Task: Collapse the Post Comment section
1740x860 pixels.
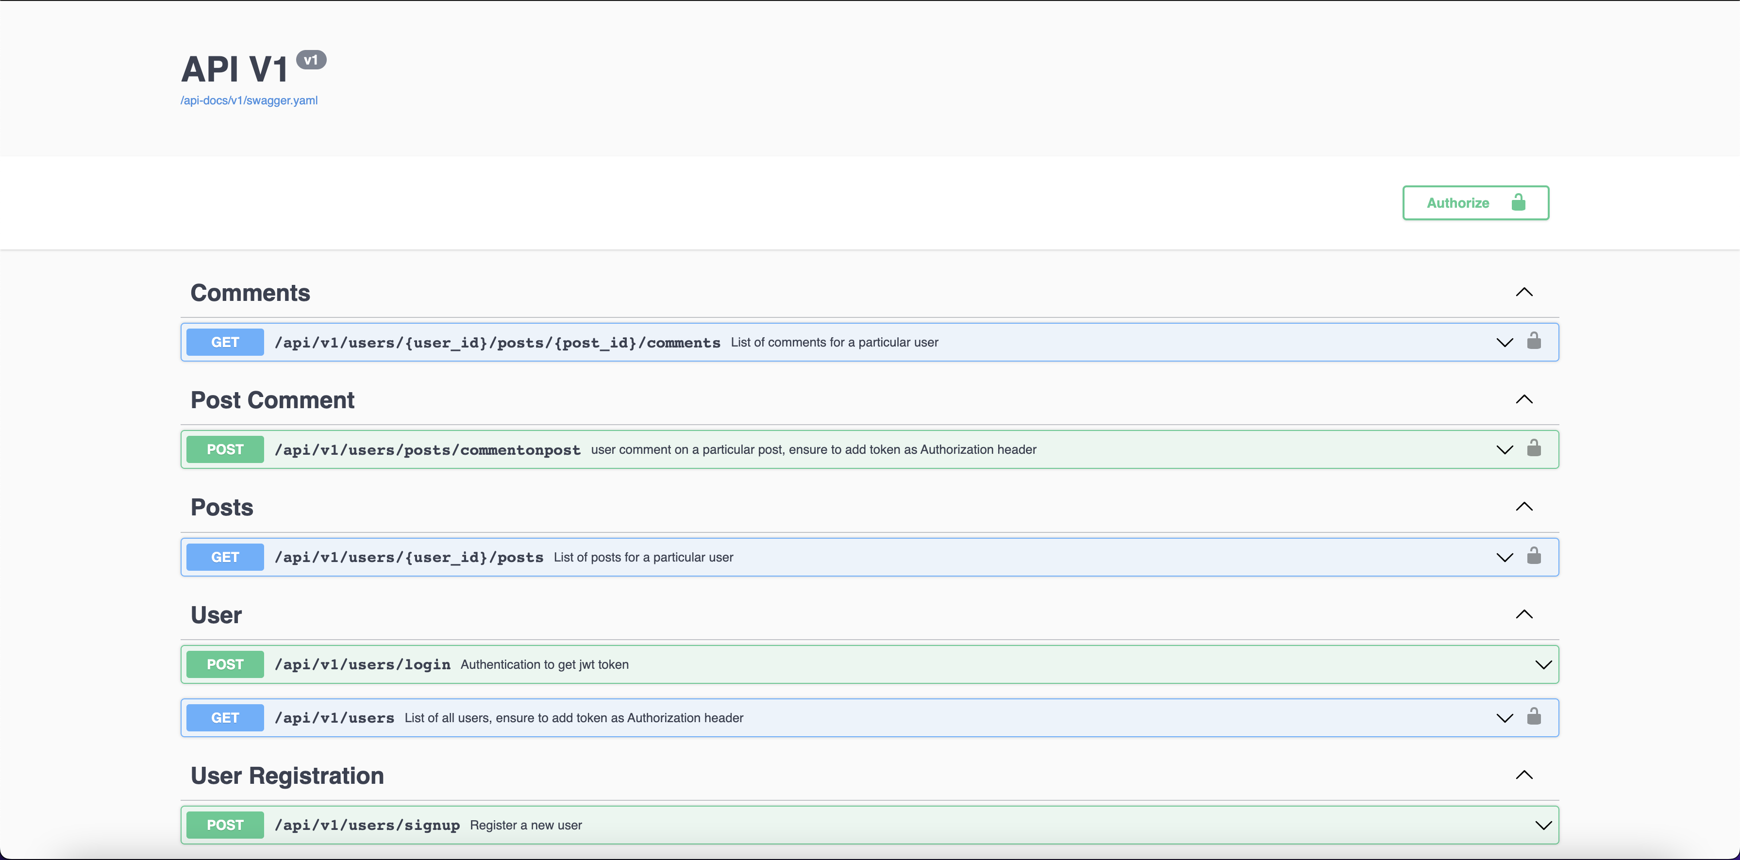Action: pyautogui.click(x=1524, y=399)
